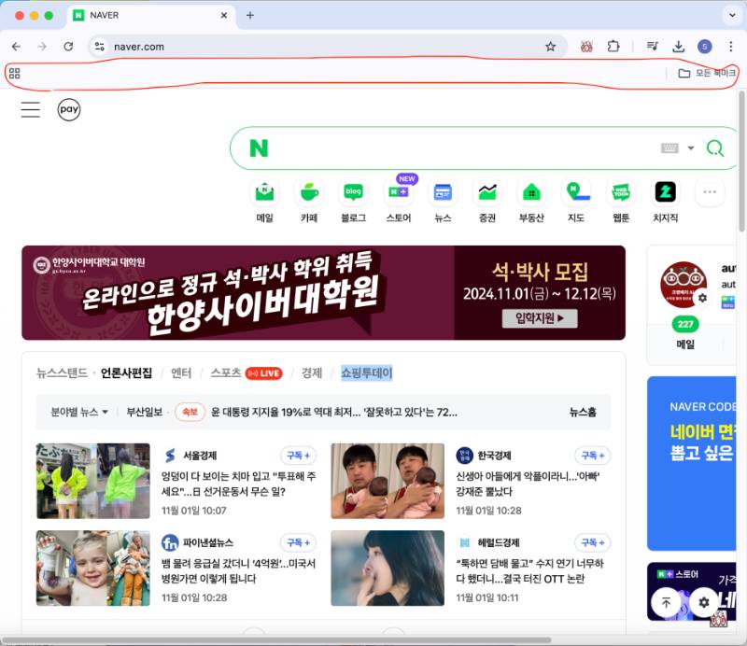Viewport: 747px width, 646px height.
Task: Open the Naver Store shortcut icon
Action: 399,193
